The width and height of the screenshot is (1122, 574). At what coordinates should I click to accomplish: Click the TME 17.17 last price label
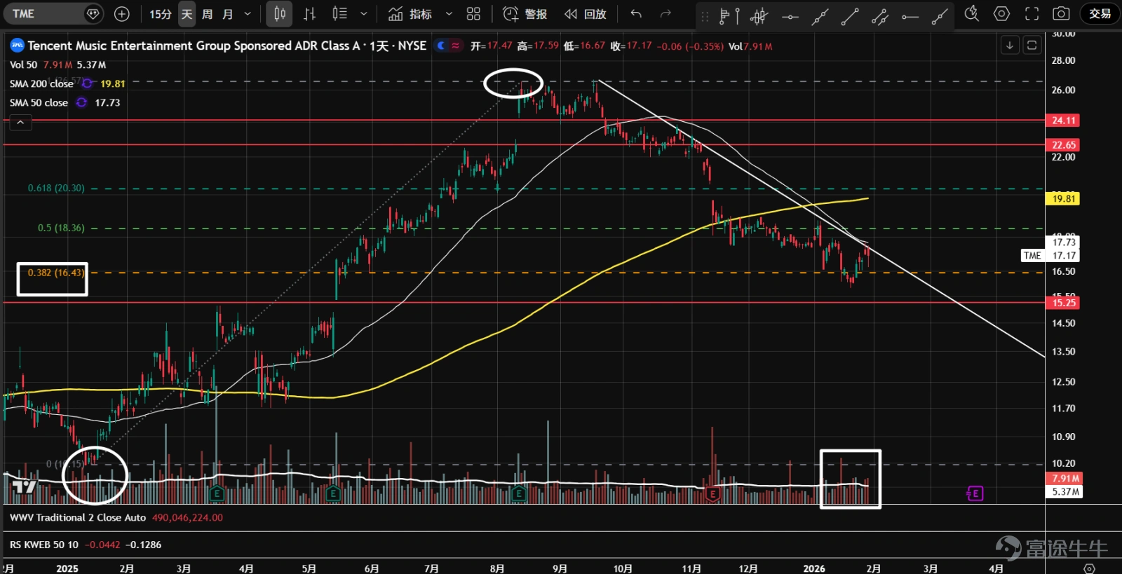(x=1050, y=256)
